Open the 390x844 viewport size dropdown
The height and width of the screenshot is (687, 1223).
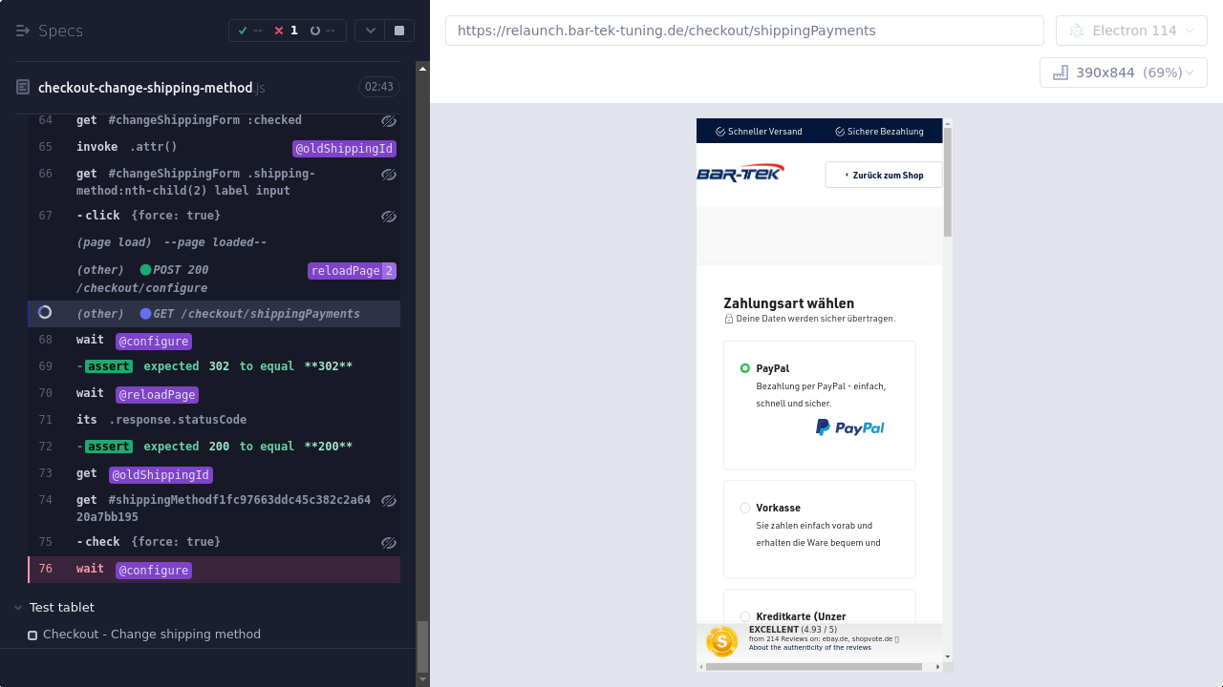click(x=1123, y=73)
